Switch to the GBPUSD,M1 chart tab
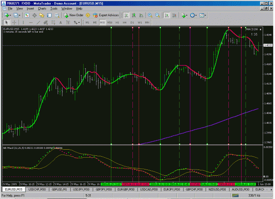The image size is (275, 199). pyautogui.click(x=59, y=189)
